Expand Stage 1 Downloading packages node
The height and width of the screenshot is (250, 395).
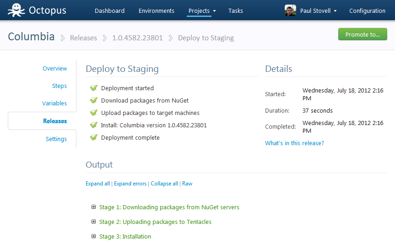click(x=94, y=207)
